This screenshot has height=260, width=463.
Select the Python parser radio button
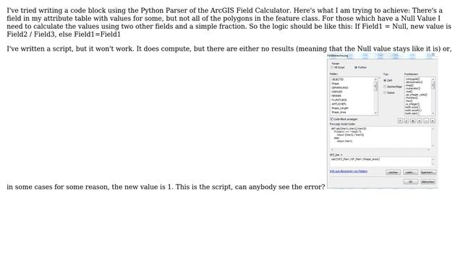pyautogui.click(x=356, y=67)
